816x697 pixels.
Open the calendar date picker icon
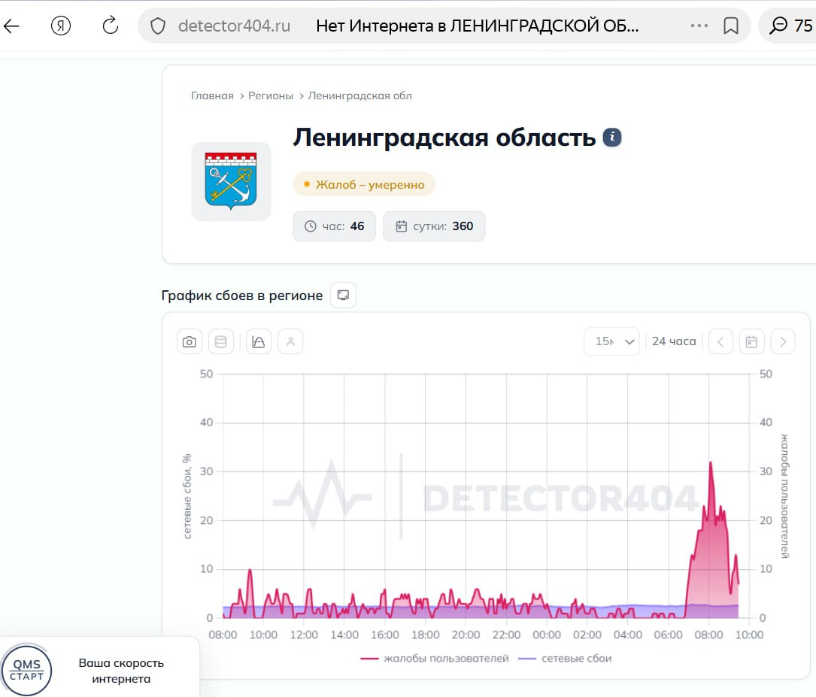point(751,342)
